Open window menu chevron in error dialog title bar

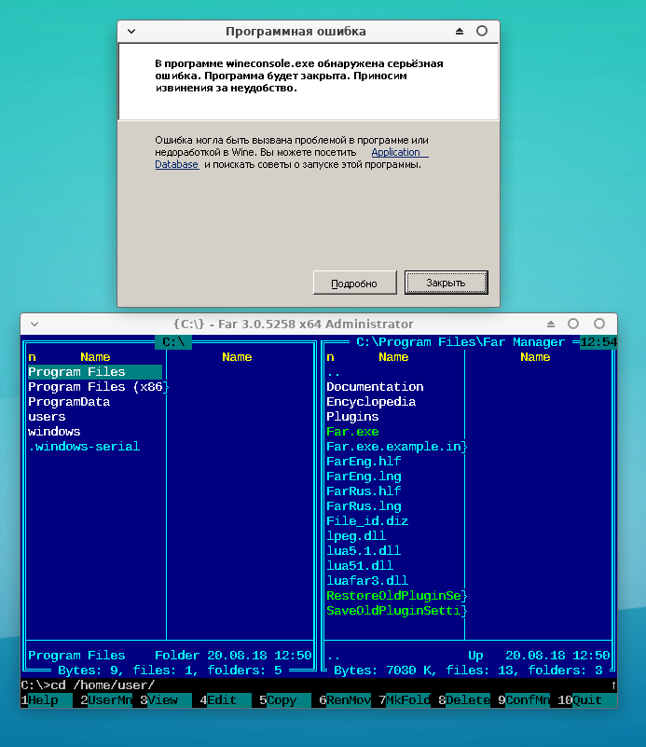[131, 32]
